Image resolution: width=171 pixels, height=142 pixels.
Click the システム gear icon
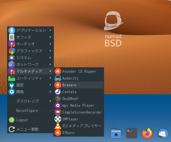tap(12, 58)
